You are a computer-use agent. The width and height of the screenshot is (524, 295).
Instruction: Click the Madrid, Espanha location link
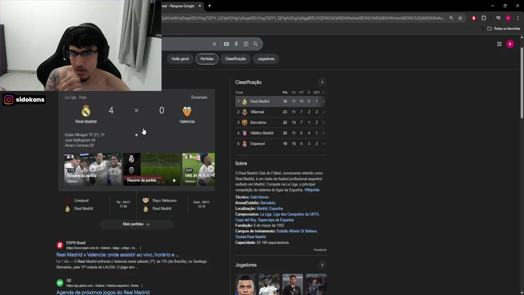[270, 209]
